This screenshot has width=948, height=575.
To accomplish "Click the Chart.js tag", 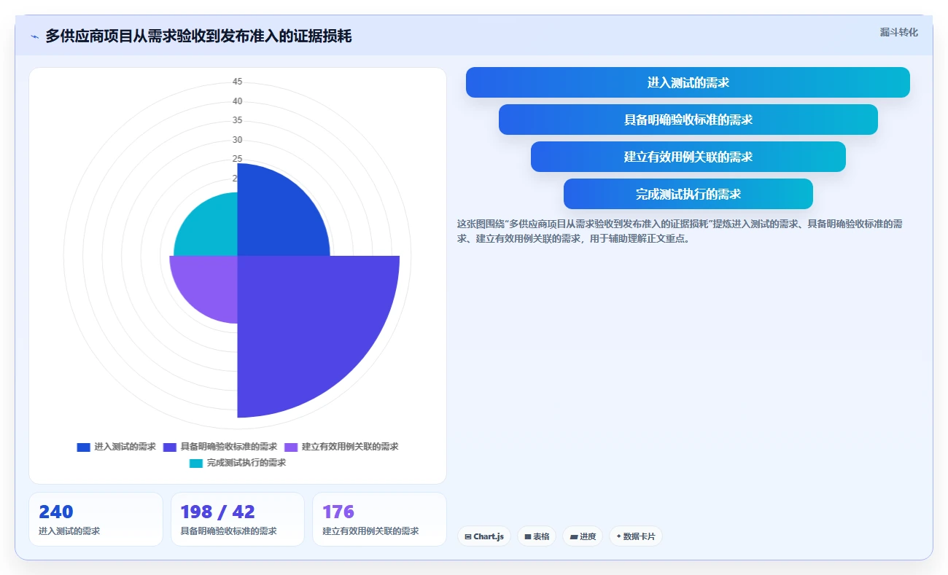I will pos(484,536).
